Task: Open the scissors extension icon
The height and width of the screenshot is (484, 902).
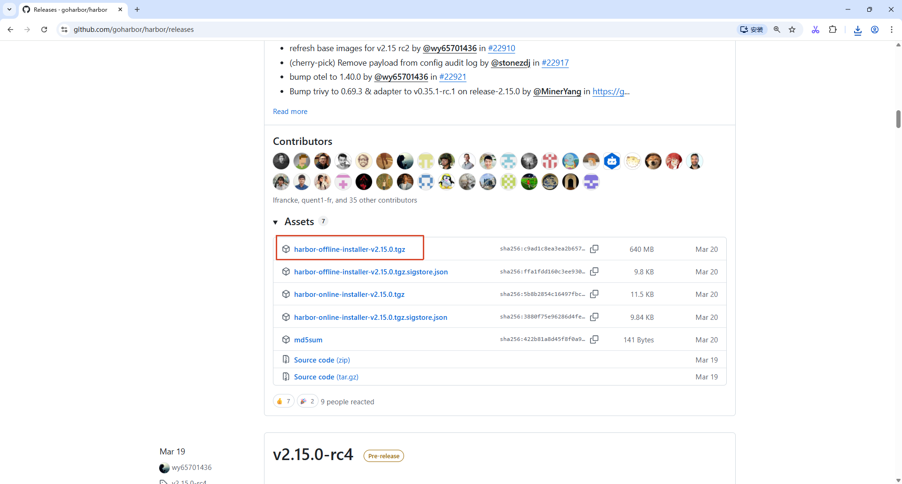Action: coord(816,30)
